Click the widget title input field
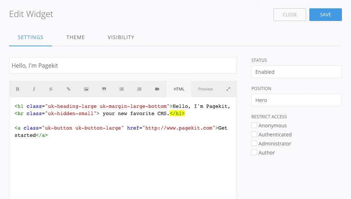Screen dimensions: 351x199 [123, 65]
